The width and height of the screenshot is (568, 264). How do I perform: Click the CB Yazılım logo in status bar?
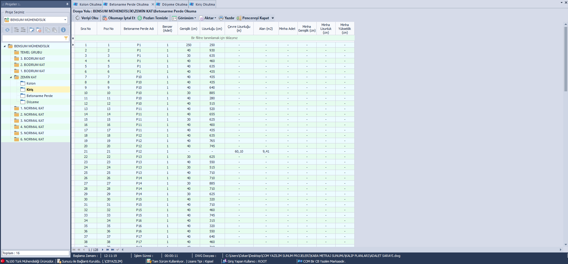point(300,261)
